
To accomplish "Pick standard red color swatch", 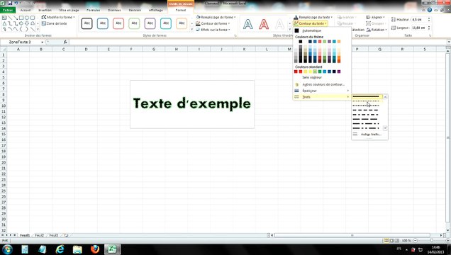I will point(300,72).
